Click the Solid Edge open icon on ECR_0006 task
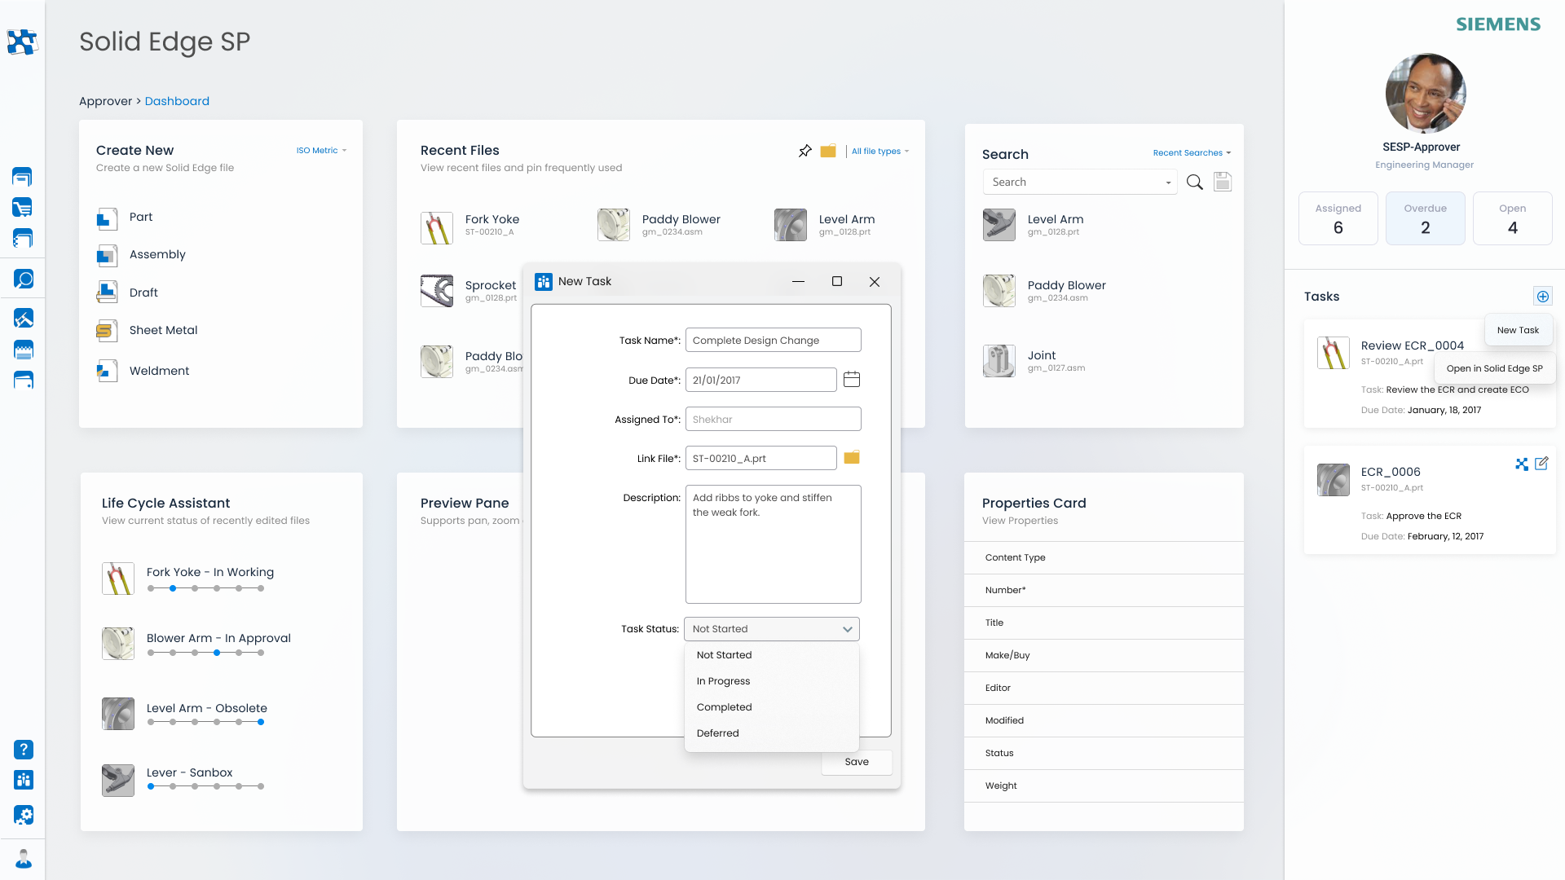Screen dimensions: 1565x880 [x=1522, y=464]
